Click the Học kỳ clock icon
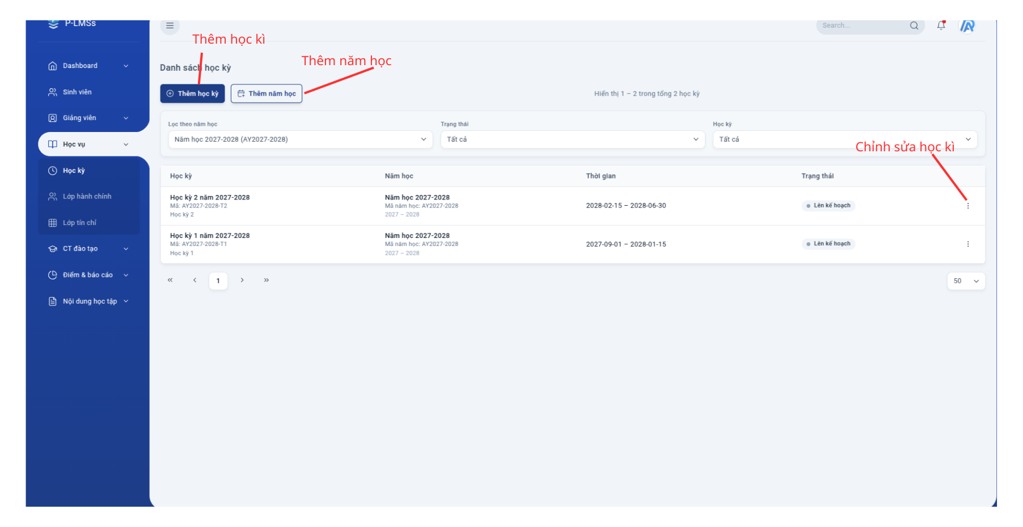The height and width of the screenshot is (527, 1023). [53, 171]
